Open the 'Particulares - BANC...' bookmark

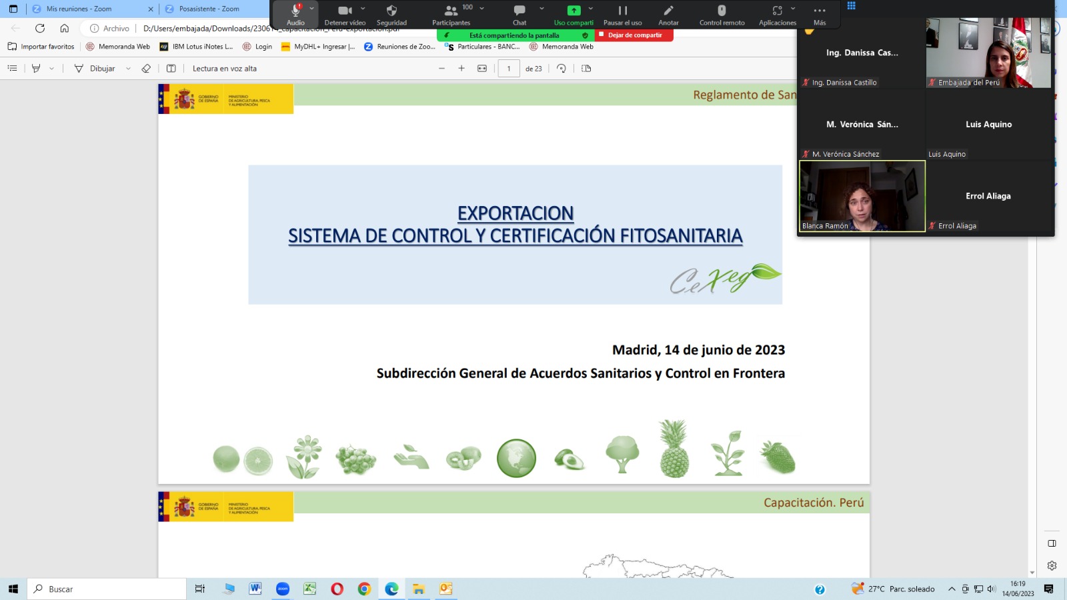pos(482,47)
